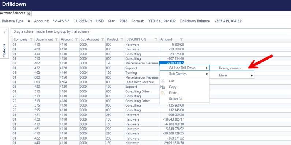The width and height of the screenshot is (291, 145).
Task: Select product 280 cell
Action: tap(115, 133)
